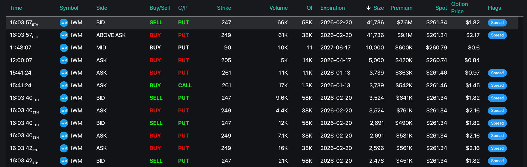Click the IWM icon for the $7.6M premium trade
The width and height of the screenshot is (527, 167).
point(64,23)
